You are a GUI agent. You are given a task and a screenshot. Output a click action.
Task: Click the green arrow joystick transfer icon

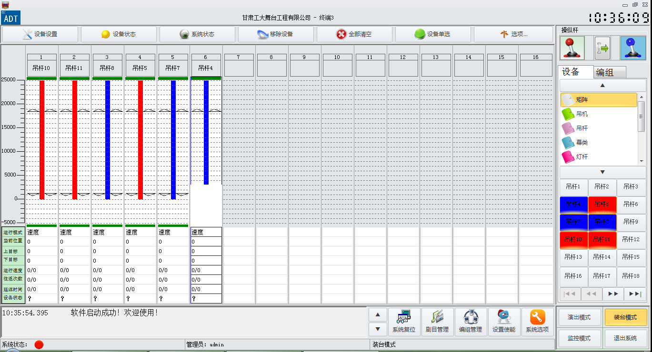[x=602, y=48]
